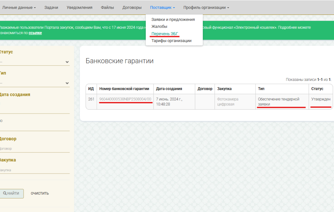Open the Личные данные dropdown menu
Viewport: 334px width, 212px height.
click(19, 8)
